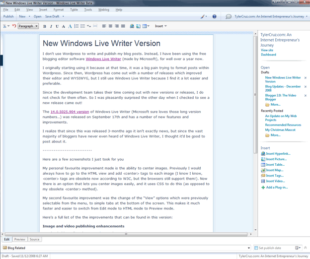The height and width of the screenshot is (259, 310).
Task: Align text right
Action: 117,26
